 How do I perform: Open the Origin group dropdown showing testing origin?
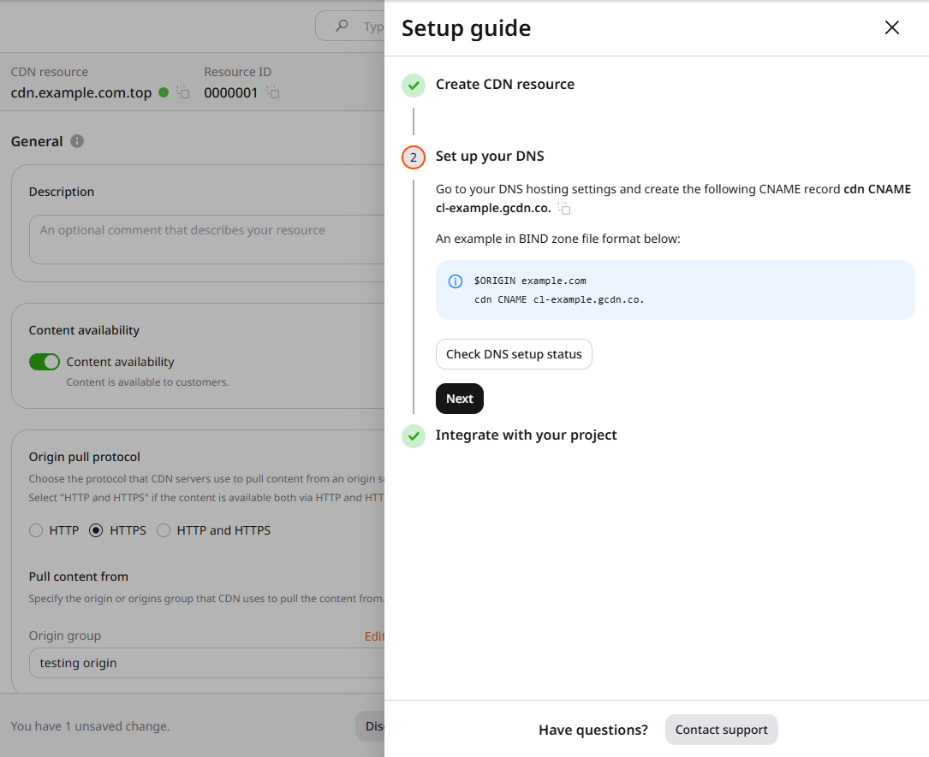(x=206, y=663)
